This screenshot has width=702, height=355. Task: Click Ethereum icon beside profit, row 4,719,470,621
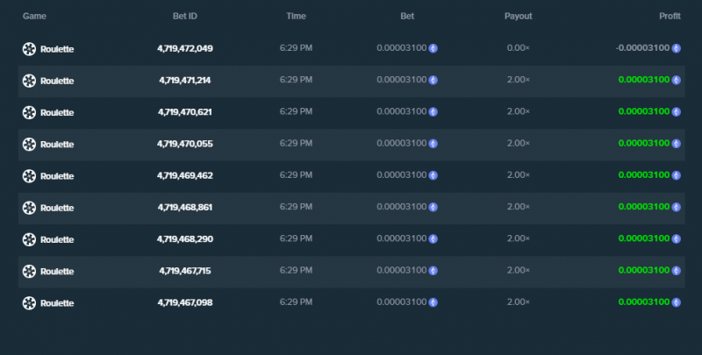676,112
